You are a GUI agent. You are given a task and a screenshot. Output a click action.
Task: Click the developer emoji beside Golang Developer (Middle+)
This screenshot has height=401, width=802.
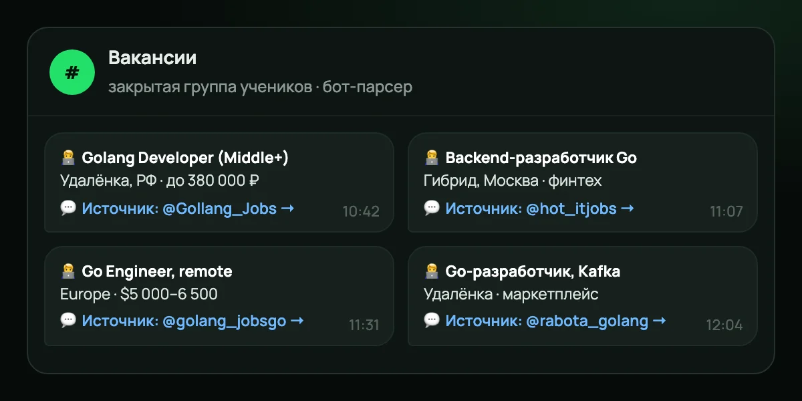[68, 158]
